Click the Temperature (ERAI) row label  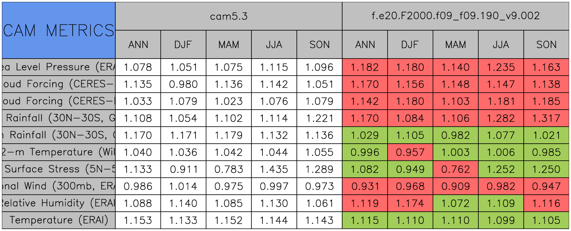click(59, 220)
